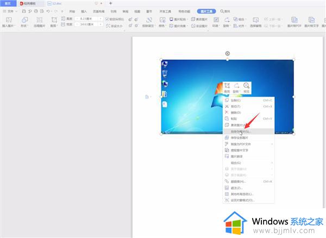
Task: Undo the last action with the Undo arrow
Action: pyautogui.click(x=48, y=11)
